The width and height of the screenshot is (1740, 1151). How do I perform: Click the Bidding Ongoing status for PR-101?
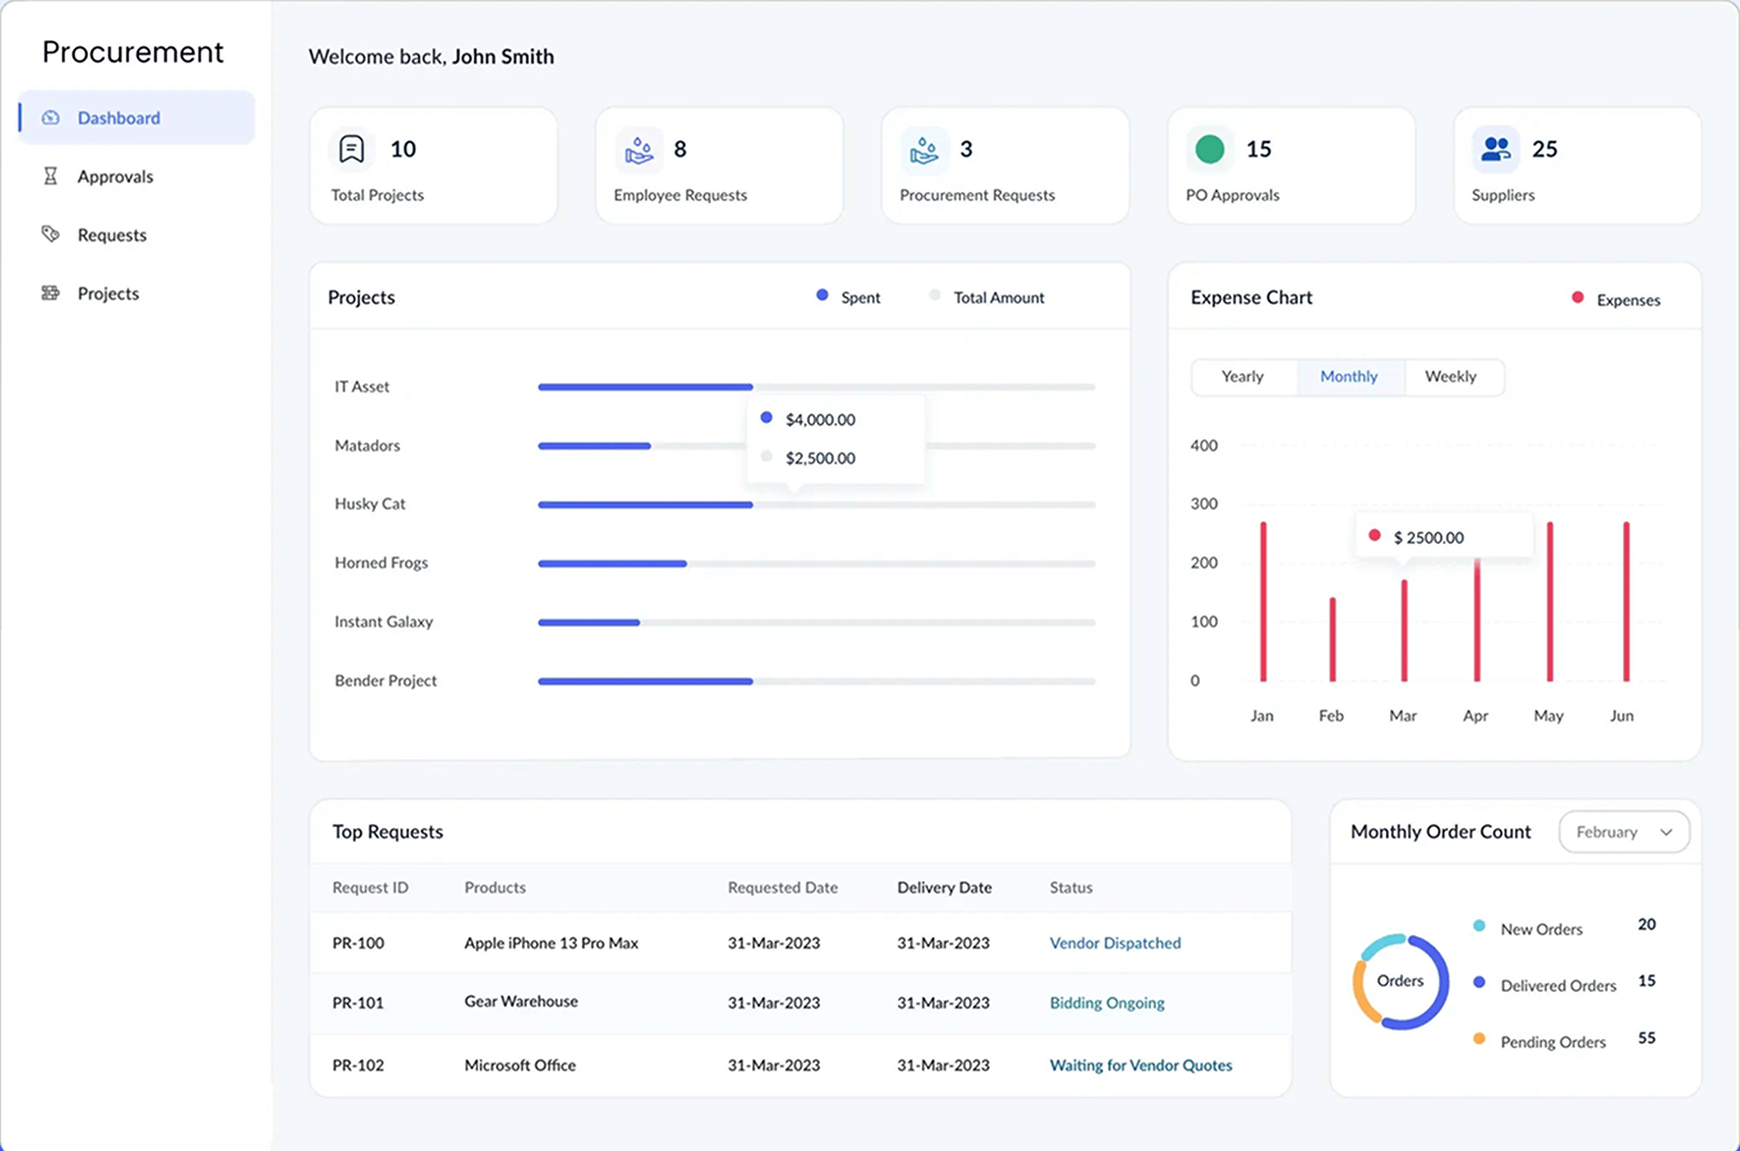(1107, 1003)
